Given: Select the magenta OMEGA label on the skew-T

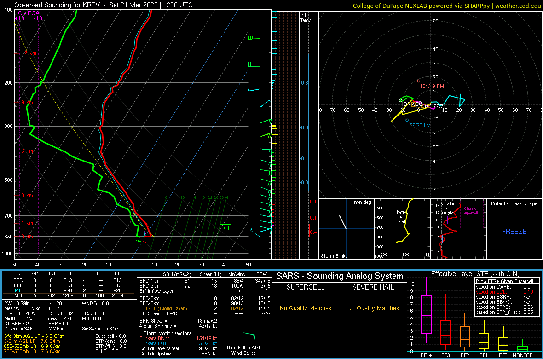Looking at the screenshot, I should click(x=28, y=13).
